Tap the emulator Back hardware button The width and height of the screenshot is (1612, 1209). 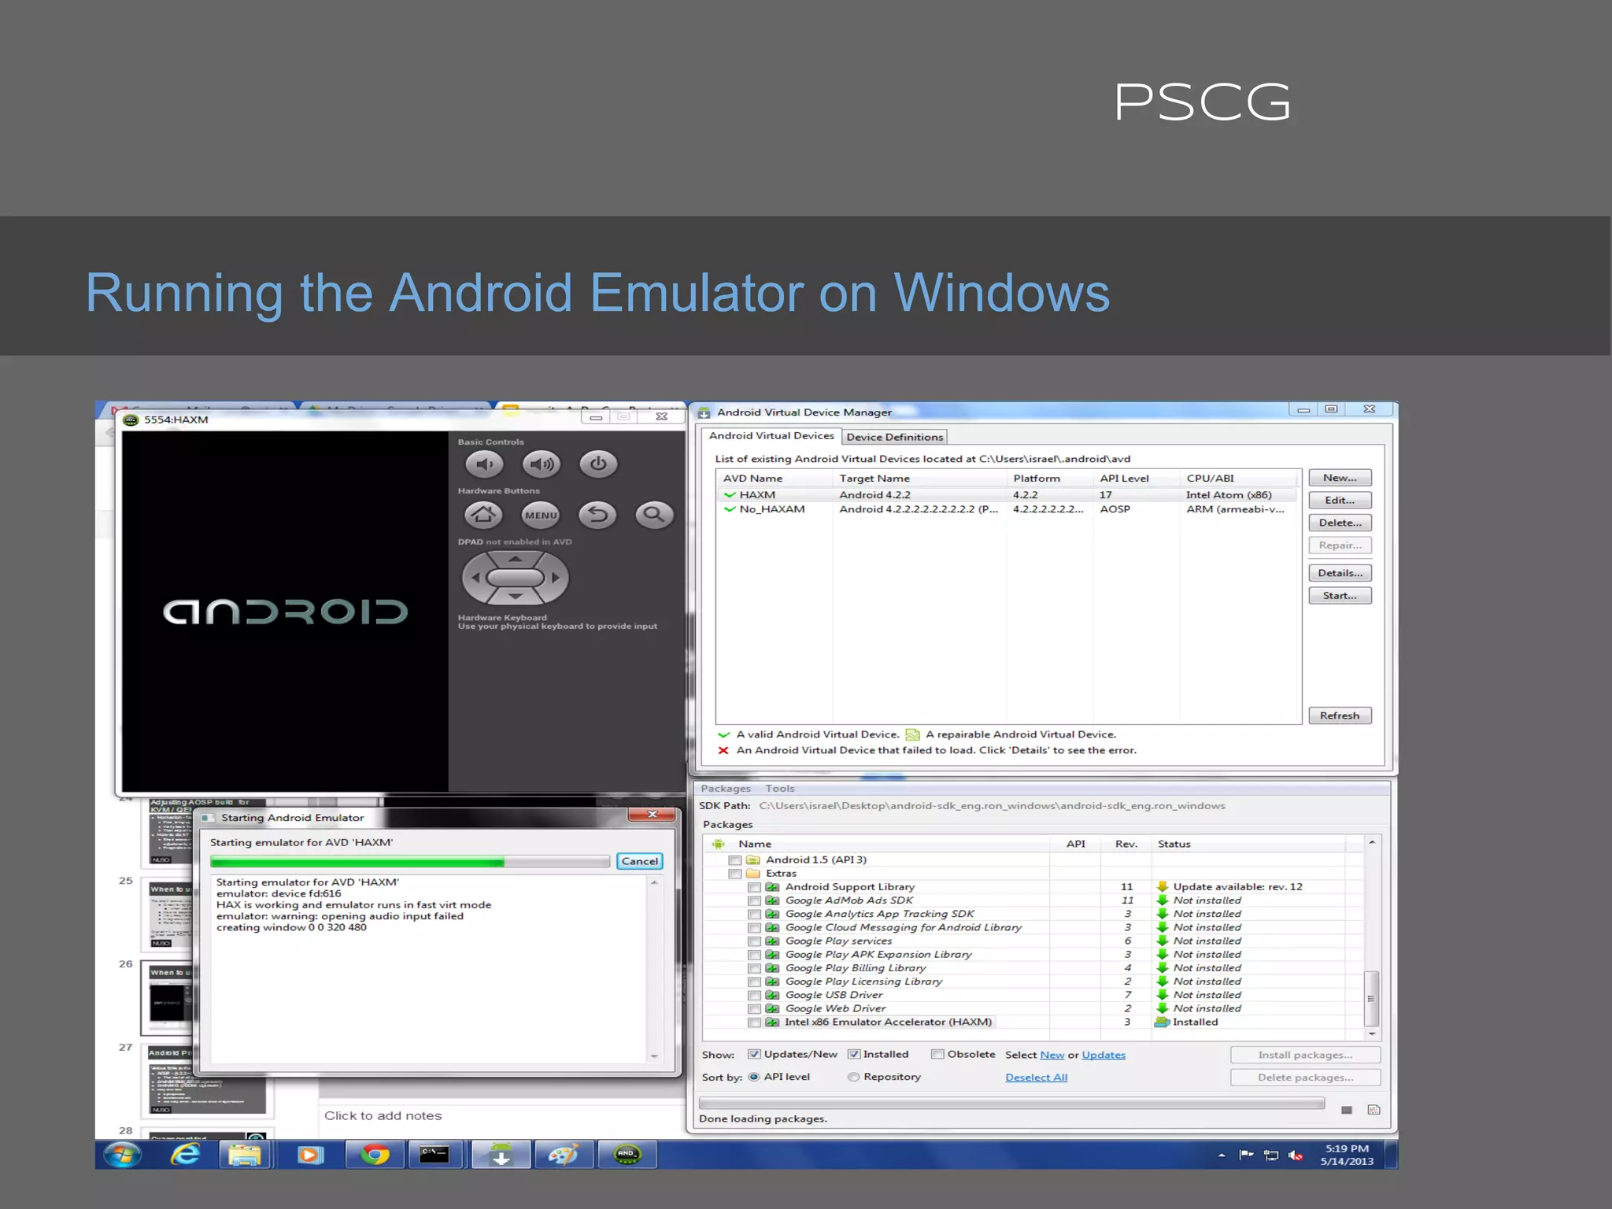click(597, 515)
